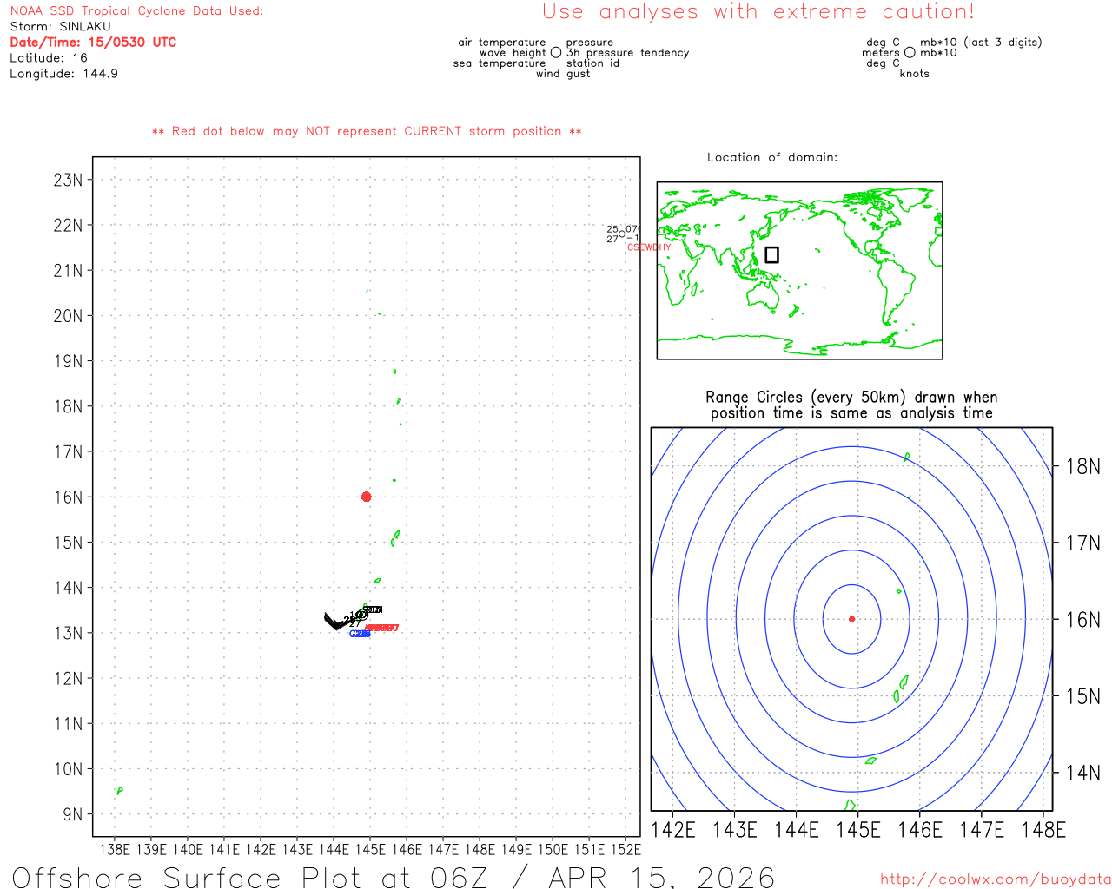Screen dimensions: 1112x889
Task: Click the 138E longitude axis label
Action: click(115, 850)
